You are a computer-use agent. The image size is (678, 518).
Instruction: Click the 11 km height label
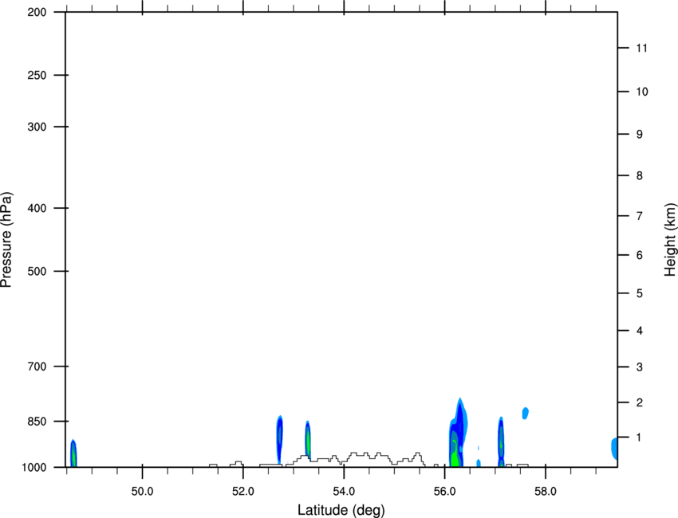[x=642, y=48]
